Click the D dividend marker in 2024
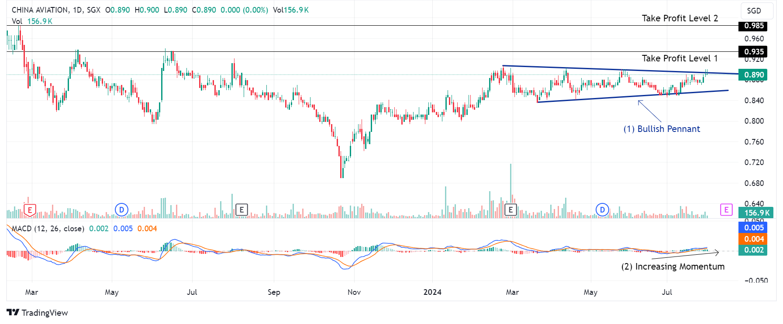 point(602,210)
